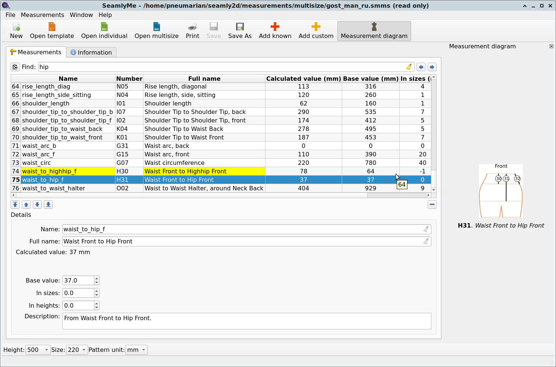Go to the previous search match arrow

click(421, 67)
